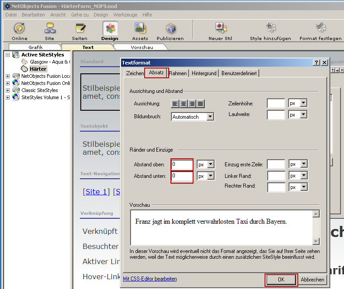Screen dimensions: 344x289
Task: Click the Classic SiteStyles folder icon
Action: pyautogui.click(x=16, y=90)
